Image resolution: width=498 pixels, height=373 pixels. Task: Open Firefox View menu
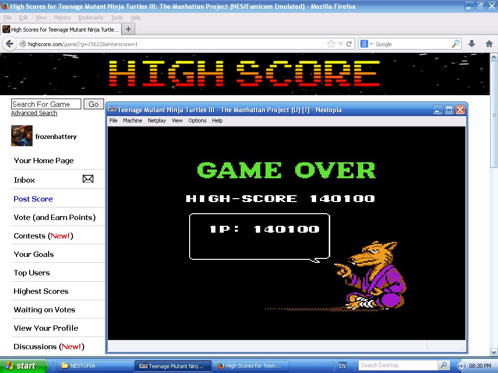pyautogui.click(x=41, y=18)
